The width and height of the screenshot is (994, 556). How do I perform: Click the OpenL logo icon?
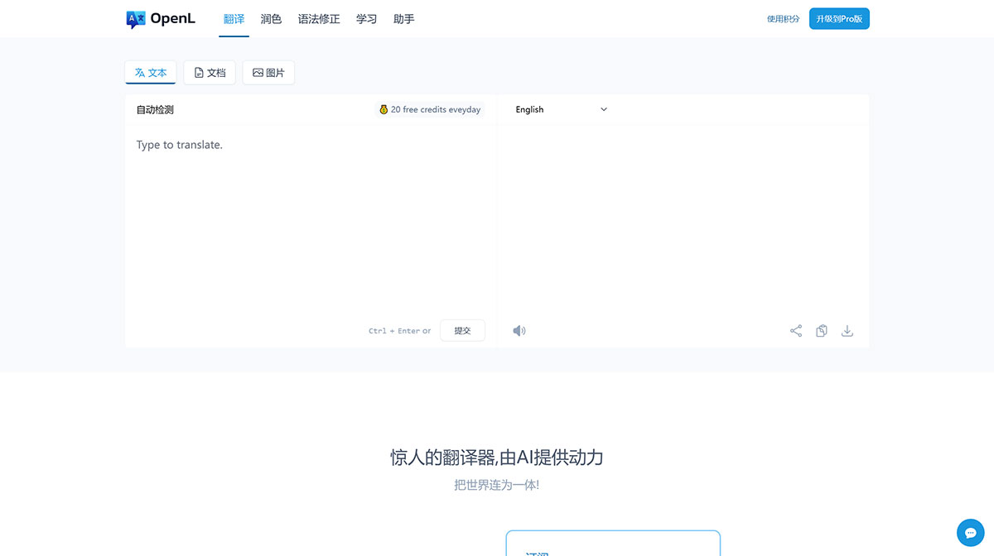(136, 18)
